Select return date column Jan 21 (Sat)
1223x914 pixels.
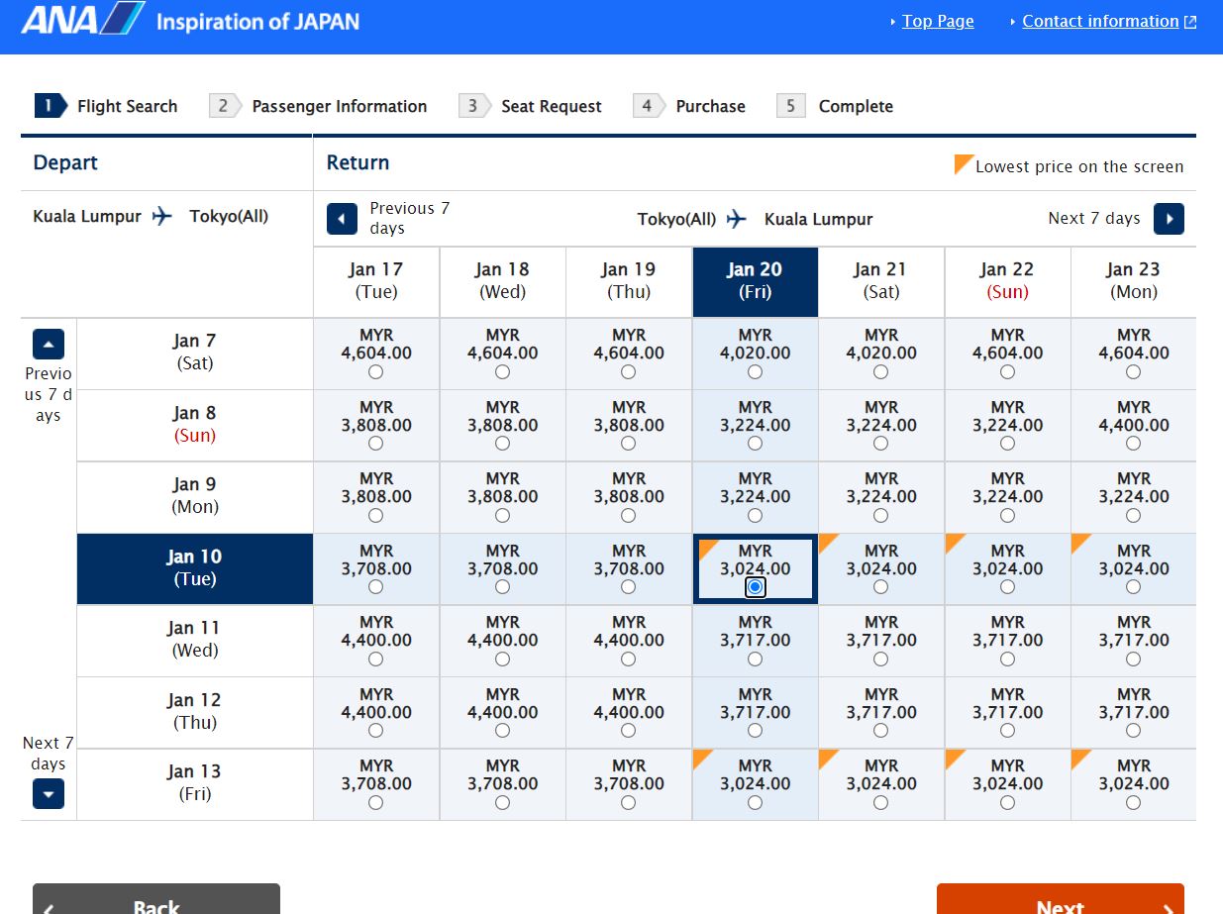pos(881,281)
